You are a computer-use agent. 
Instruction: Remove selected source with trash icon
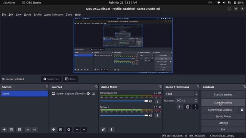[61, 130]
